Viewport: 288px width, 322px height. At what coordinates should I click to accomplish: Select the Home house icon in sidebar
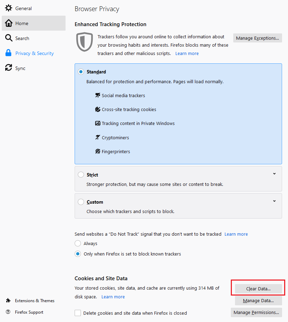tap(8, 23)
